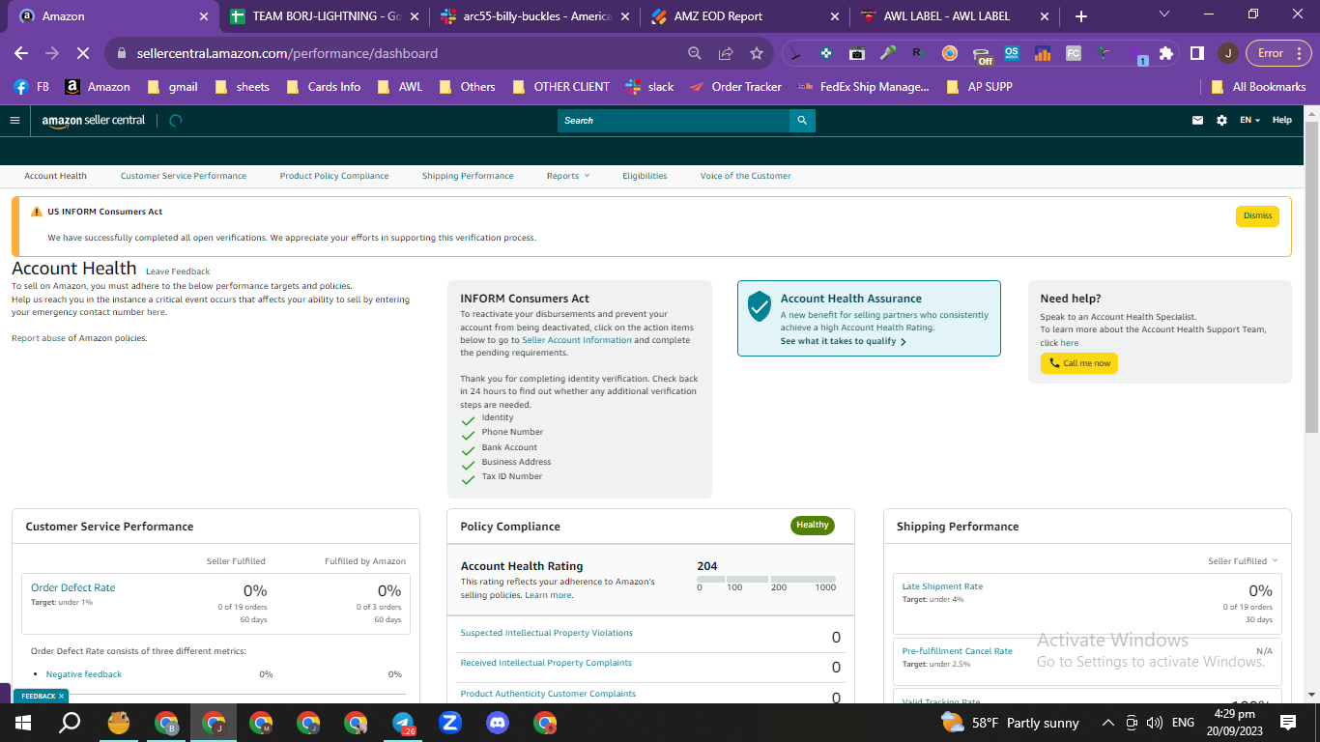
Task: Switch to the AMZ EOD Report tab
Action: 742,16
